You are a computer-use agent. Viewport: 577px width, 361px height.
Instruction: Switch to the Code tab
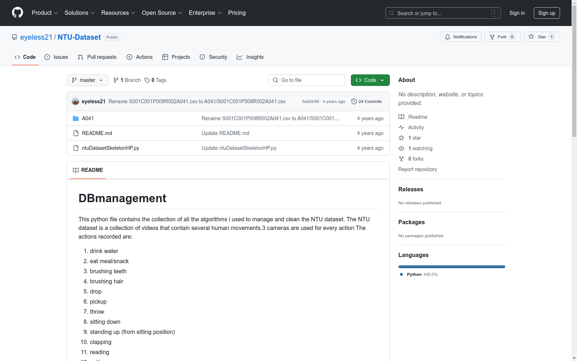25,57
